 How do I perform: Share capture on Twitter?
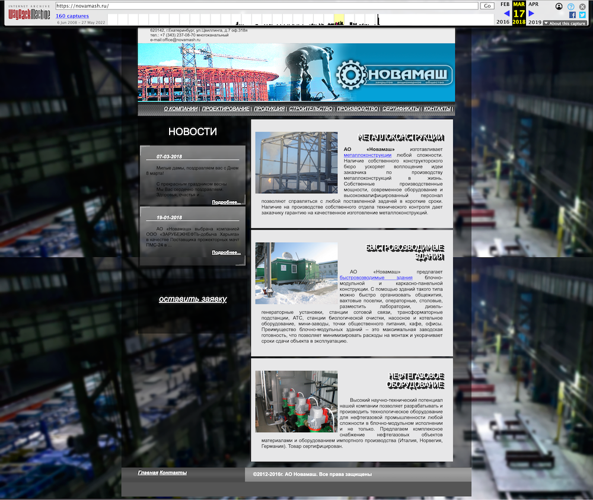coord(582,15)
